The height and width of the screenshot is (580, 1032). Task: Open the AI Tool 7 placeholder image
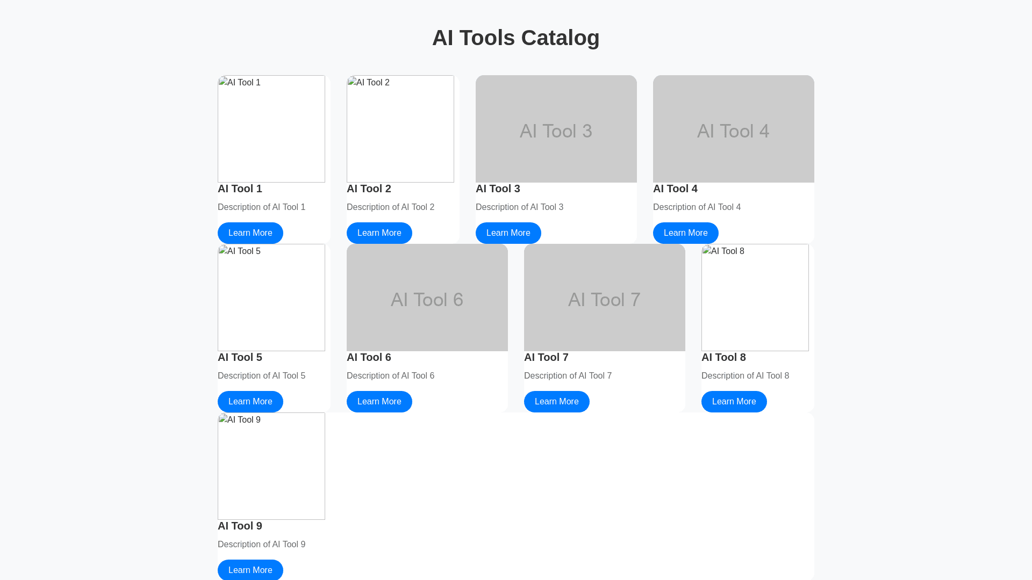pyautogui.click(x=604, y=298)
